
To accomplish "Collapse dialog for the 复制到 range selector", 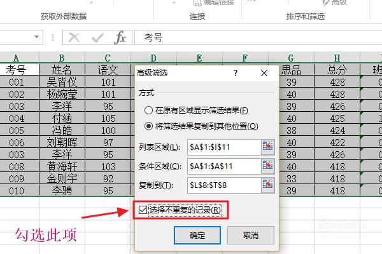I will [x=268, y=185].
